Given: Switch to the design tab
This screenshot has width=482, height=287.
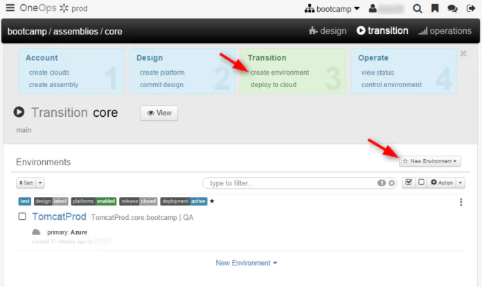Looking at the screenshot, I should pos(328,30).
